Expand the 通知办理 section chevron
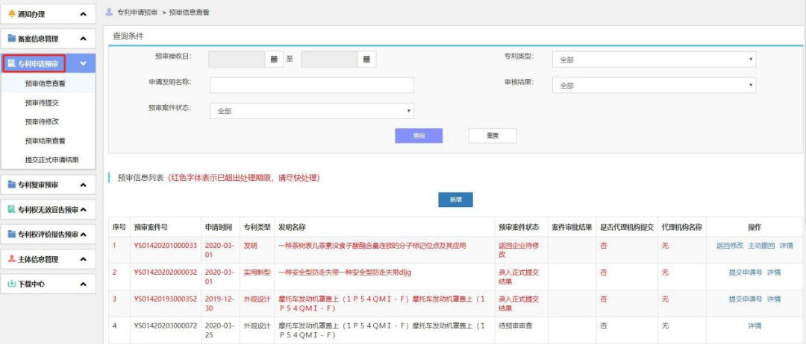Image resolution: width=806 pixels, height=344 pixels. (83, 13)
